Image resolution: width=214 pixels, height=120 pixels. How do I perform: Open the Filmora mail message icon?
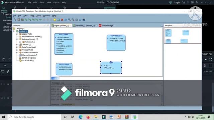click(x=192, y=2)
